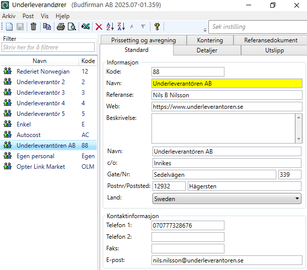Screen dimensions: 307x270
Task: Switch to the Prissetting og avregning tab
Action: (x=143, y=40)
